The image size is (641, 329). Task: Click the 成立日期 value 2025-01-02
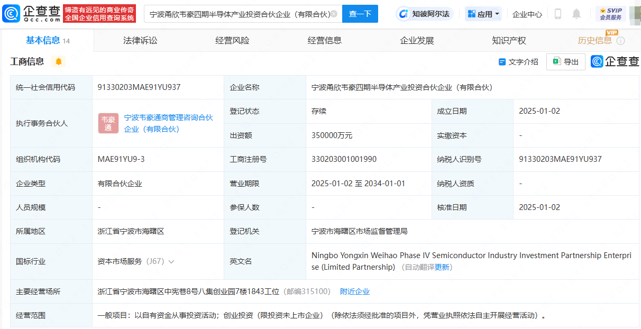click(539, 111)
